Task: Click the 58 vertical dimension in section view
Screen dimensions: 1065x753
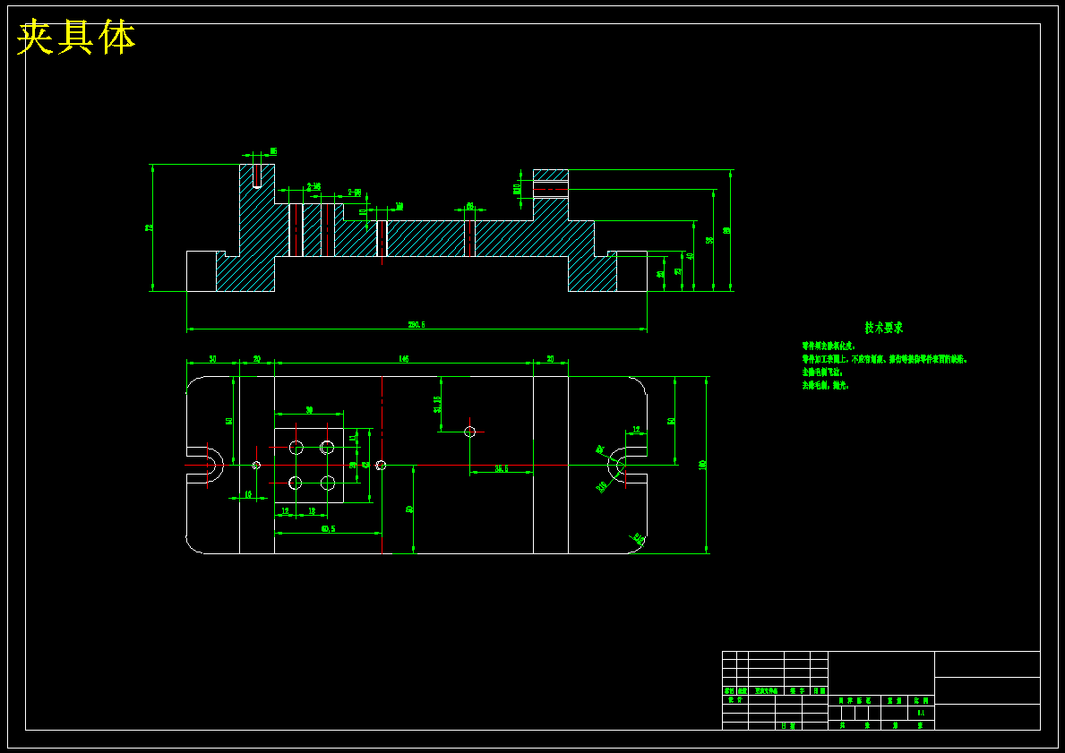Action: click(x=709, y=240)
